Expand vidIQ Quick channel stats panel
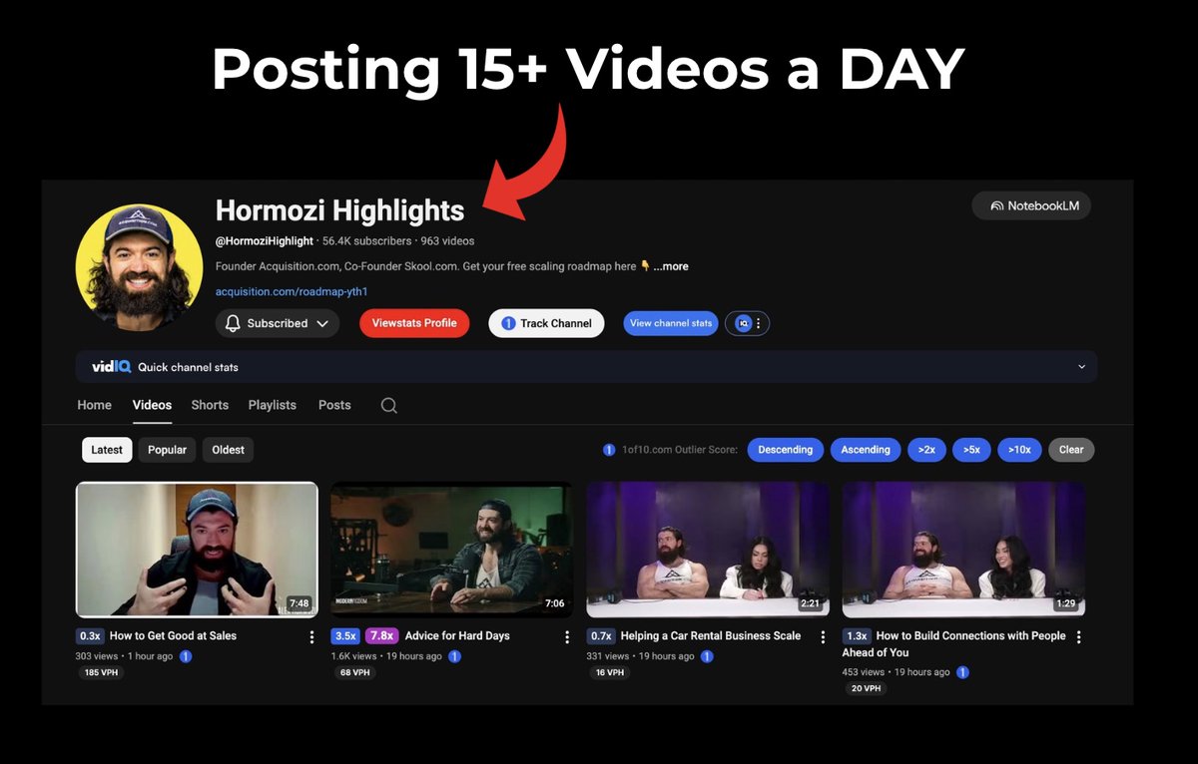The height and width of the screenshot is (764, 1198). (1081, 367)
